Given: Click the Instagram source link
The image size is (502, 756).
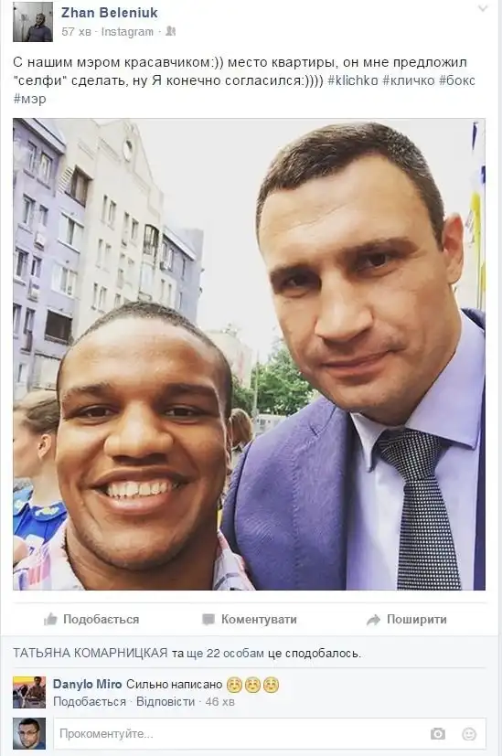Looking at the screenshot, I should [127, 31].
